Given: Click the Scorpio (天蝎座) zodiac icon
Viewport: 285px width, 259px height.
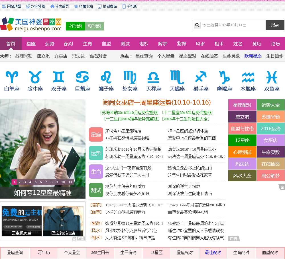Looking at the screenshot, I should click(x=177, y=77).
